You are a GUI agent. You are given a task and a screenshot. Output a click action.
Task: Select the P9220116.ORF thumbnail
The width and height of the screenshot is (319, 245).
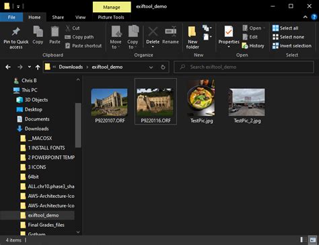pyautogui.click(x=155, y=102)
